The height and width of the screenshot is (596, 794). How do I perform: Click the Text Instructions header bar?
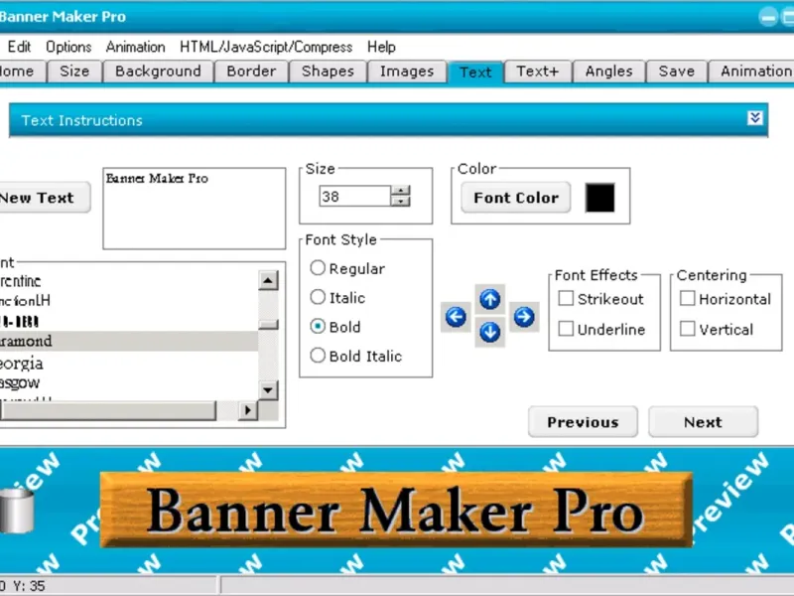(x=388, y=120)
